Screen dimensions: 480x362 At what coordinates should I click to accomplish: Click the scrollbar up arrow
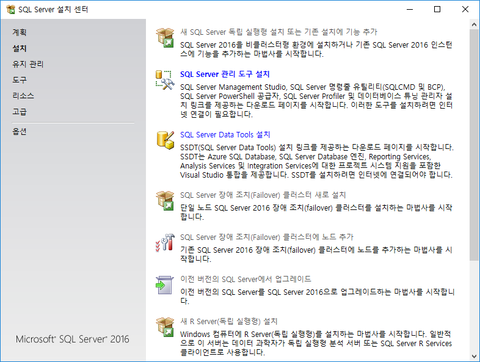tap(474, 24)
